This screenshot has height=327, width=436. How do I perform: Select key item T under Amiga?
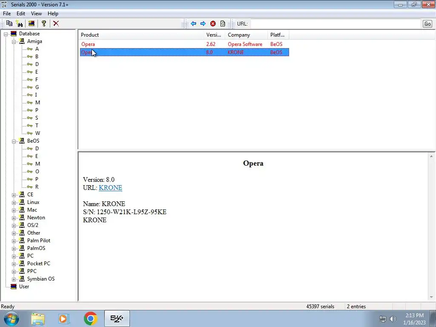click(x=37, y=126)
